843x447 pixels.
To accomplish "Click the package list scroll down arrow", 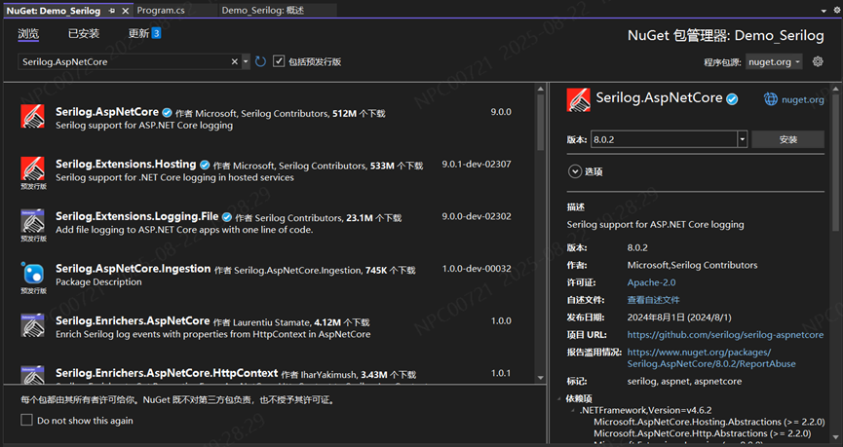I will coord(540,378).
